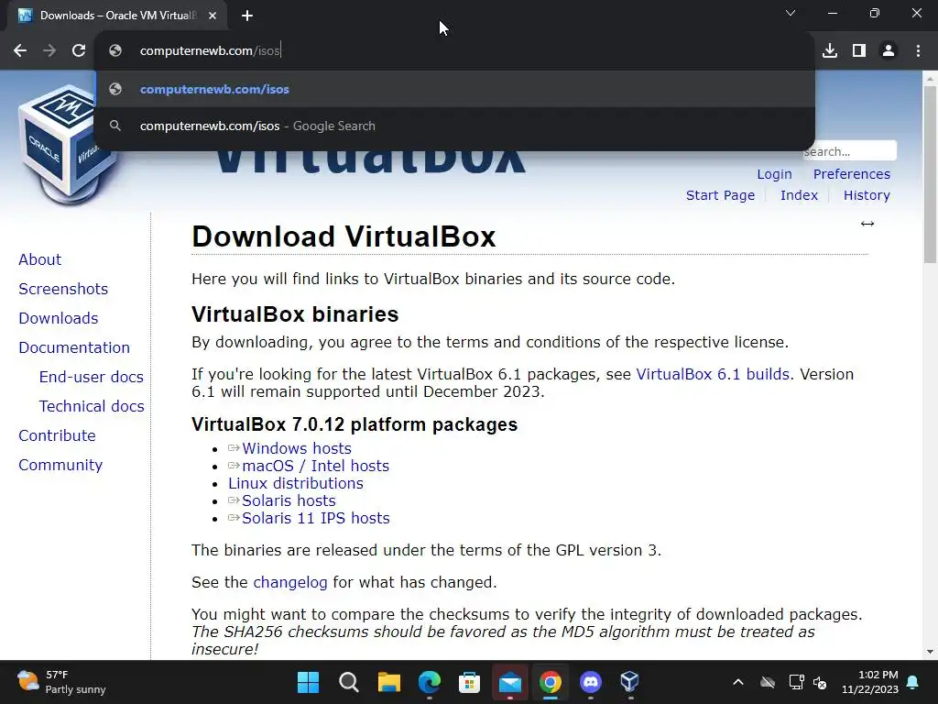Open the clock showing 1:02 PM
Image resolution: width=938 pixels, height=704 pixels.
870,682
